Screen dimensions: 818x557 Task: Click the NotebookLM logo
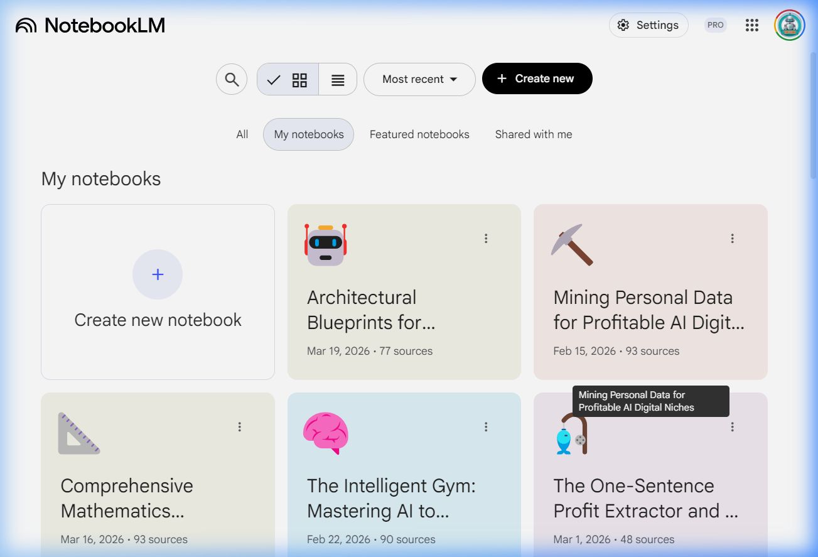[90, 25]
